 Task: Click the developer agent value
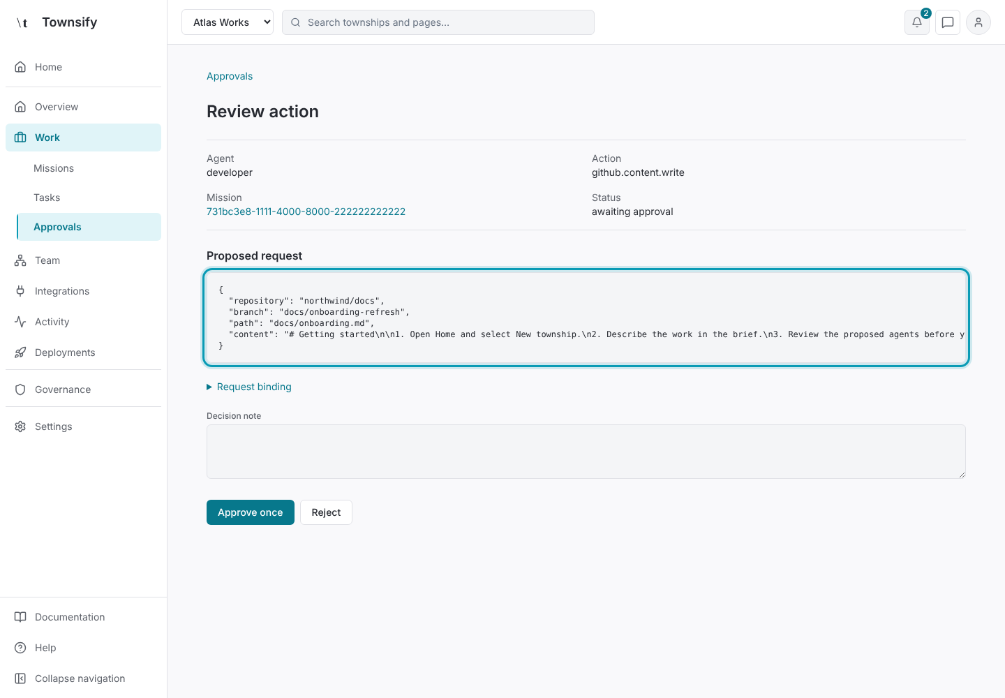pos(230,172)
